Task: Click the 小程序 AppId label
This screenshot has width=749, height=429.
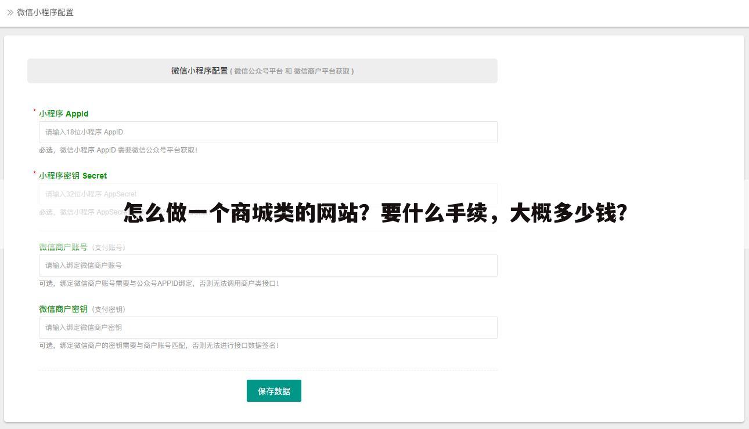Action: click(x=64, y=114)
